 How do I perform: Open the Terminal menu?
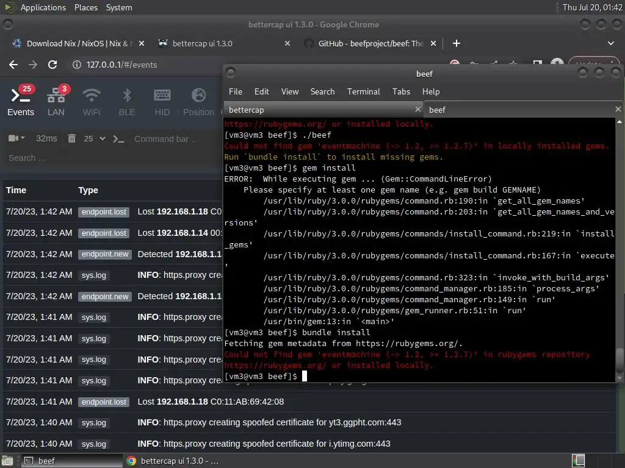coord(364,91)
